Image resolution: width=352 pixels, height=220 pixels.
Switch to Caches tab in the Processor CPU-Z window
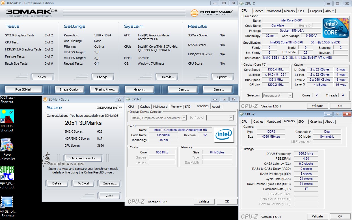coord(258,11)
